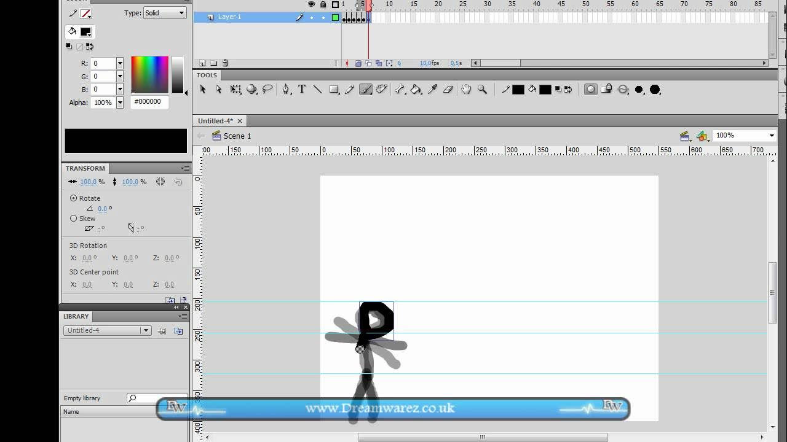Viewport: 787px width, 442px height.
Task: Select the Deco tool
Action: pos(382,90)
